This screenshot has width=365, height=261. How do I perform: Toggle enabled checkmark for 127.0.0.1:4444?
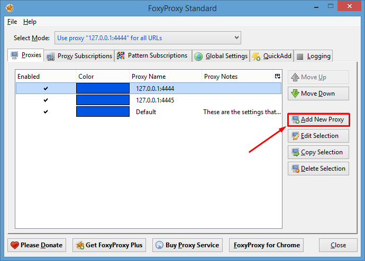pos(45,88)
